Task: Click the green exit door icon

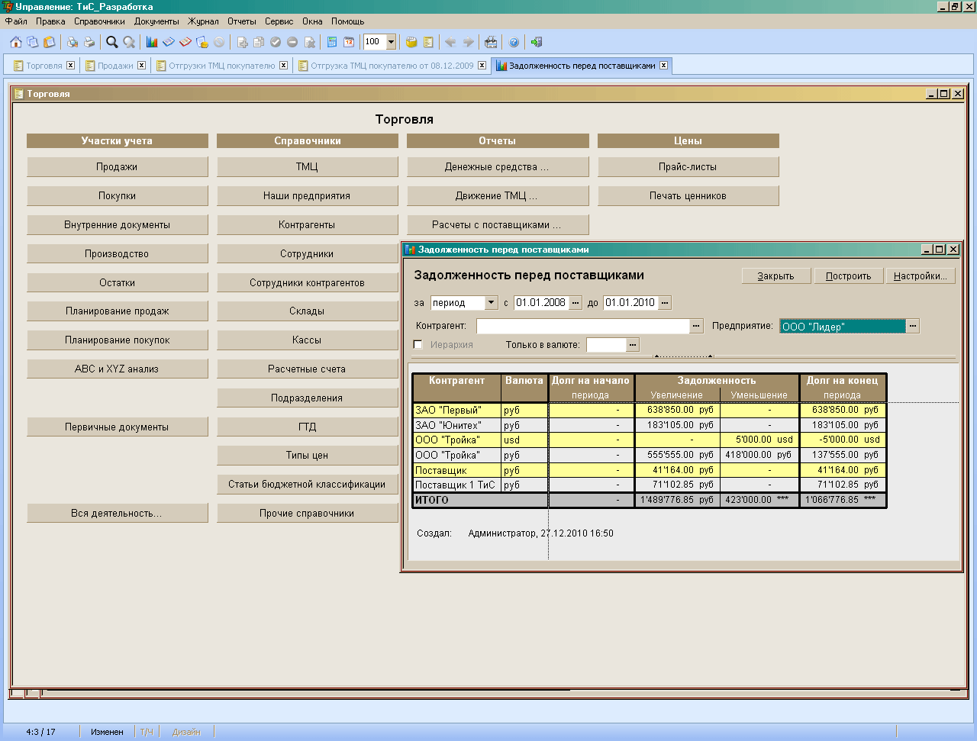Action: 537,42
